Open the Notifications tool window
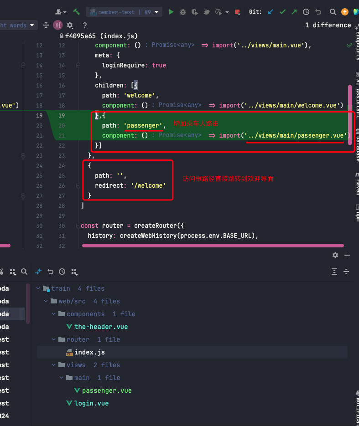 (357, 407)
